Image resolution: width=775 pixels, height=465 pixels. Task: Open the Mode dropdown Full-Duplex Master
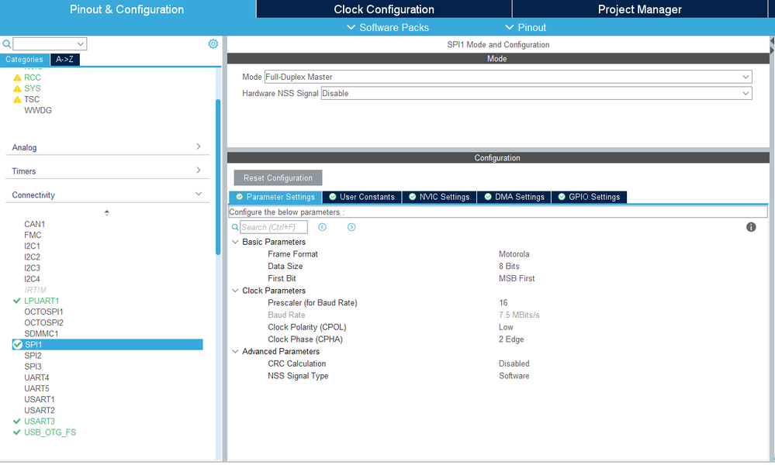point(508,77)
